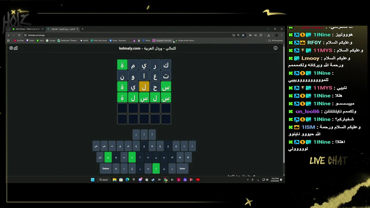Open a new browser tab
Screen dimensions: 370x208
pos(82,29)
